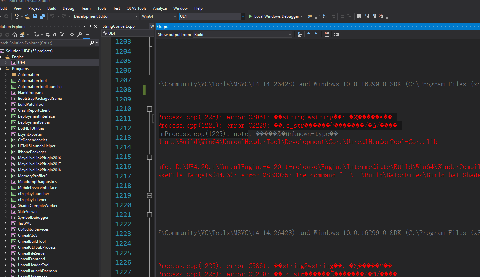Clear all bookmarks icon
The height and width of the screenshot is (277, 480).
381,16
